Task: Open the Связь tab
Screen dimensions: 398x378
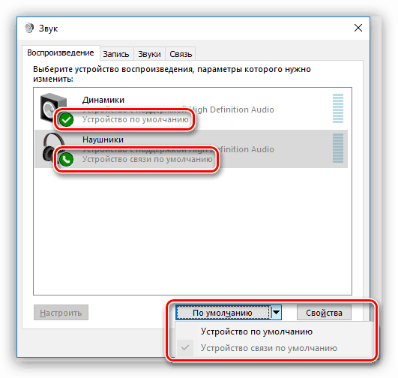Action: point(181,54)
